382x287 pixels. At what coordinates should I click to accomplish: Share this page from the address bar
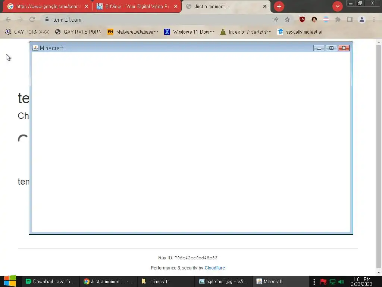275,19
